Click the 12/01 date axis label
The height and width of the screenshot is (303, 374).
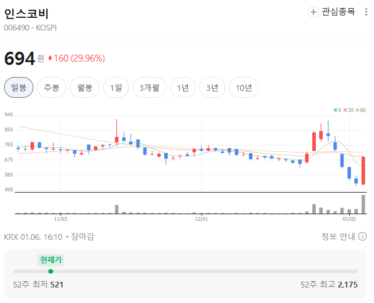[x=201, y=219]
